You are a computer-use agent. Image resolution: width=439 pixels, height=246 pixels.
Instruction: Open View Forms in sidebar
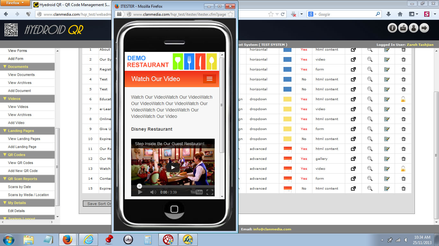17,51
